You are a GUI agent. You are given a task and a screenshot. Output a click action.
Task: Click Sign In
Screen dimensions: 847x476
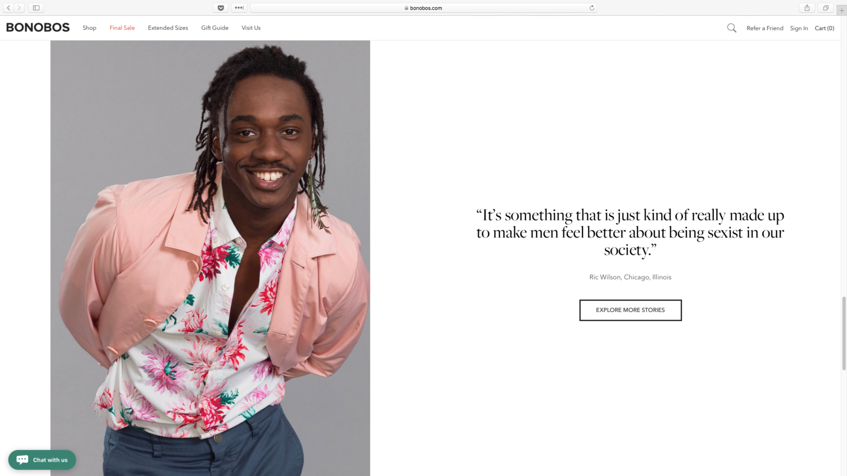tap(799, 28)
